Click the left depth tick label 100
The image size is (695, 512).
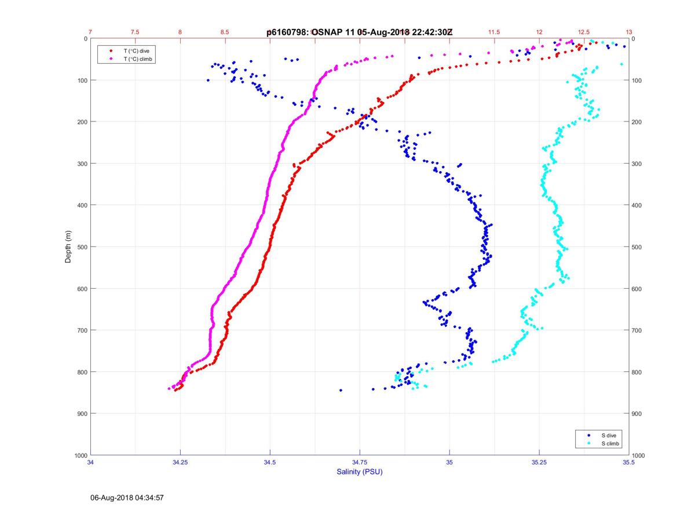coord(82,80)
